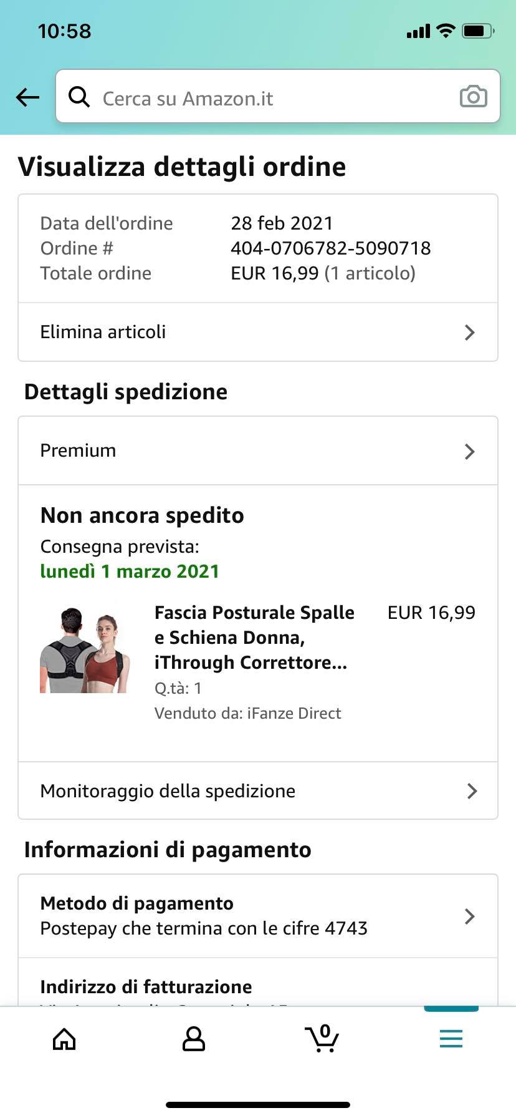
Task: Tap Metodo di pagamento heading
Action: pyautogui.click(x=136, y=903)
